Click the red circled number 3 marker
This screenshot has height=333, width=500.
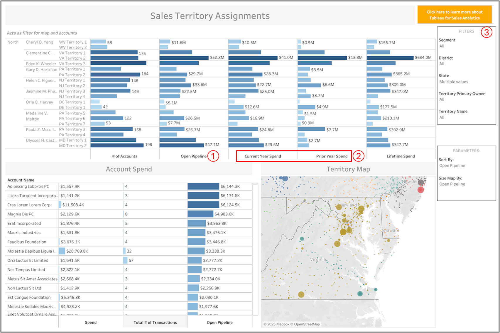point(486,32)
